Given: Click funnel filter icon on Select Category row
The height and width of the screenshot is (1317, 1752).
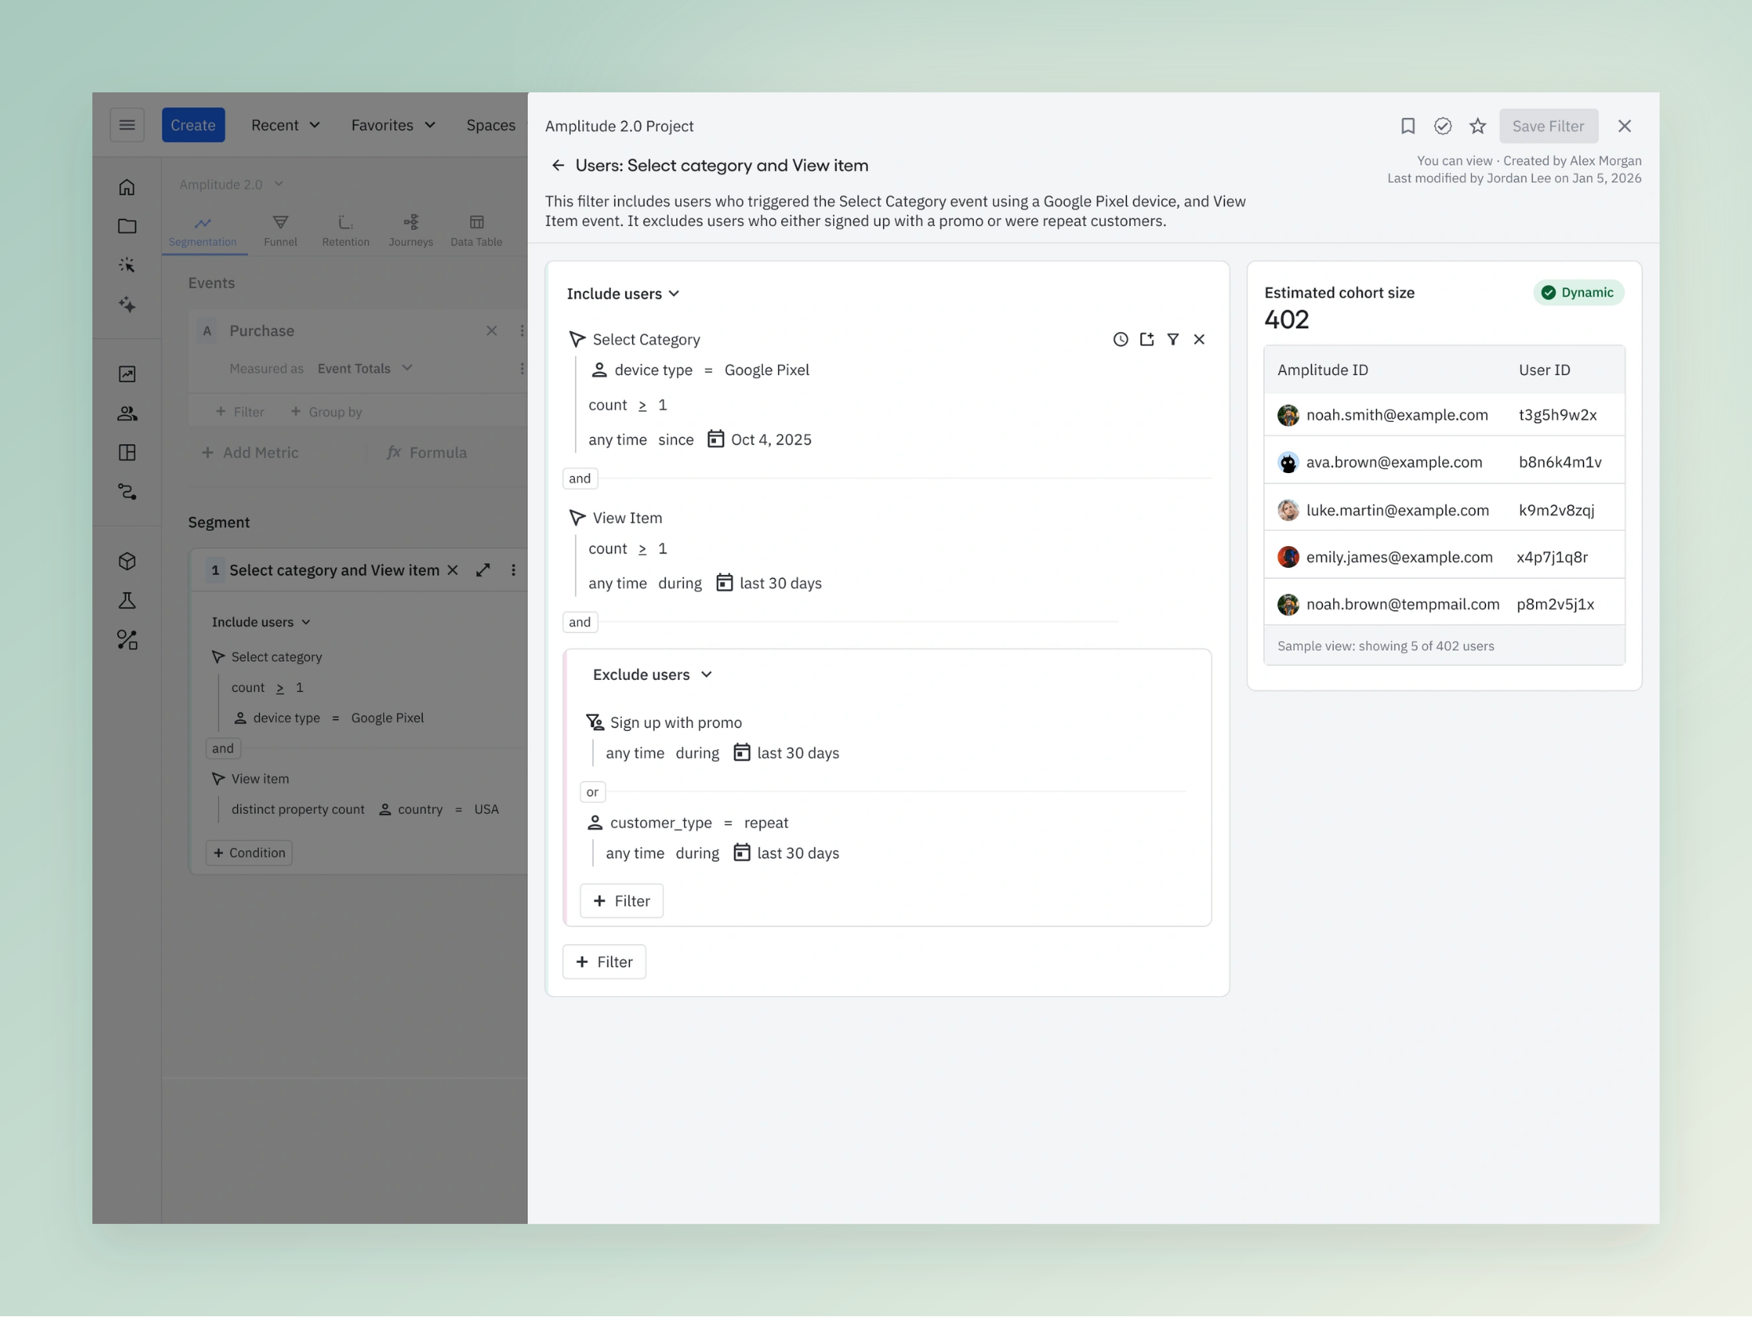Looking at the screenshot, I should pos(1172,339).
